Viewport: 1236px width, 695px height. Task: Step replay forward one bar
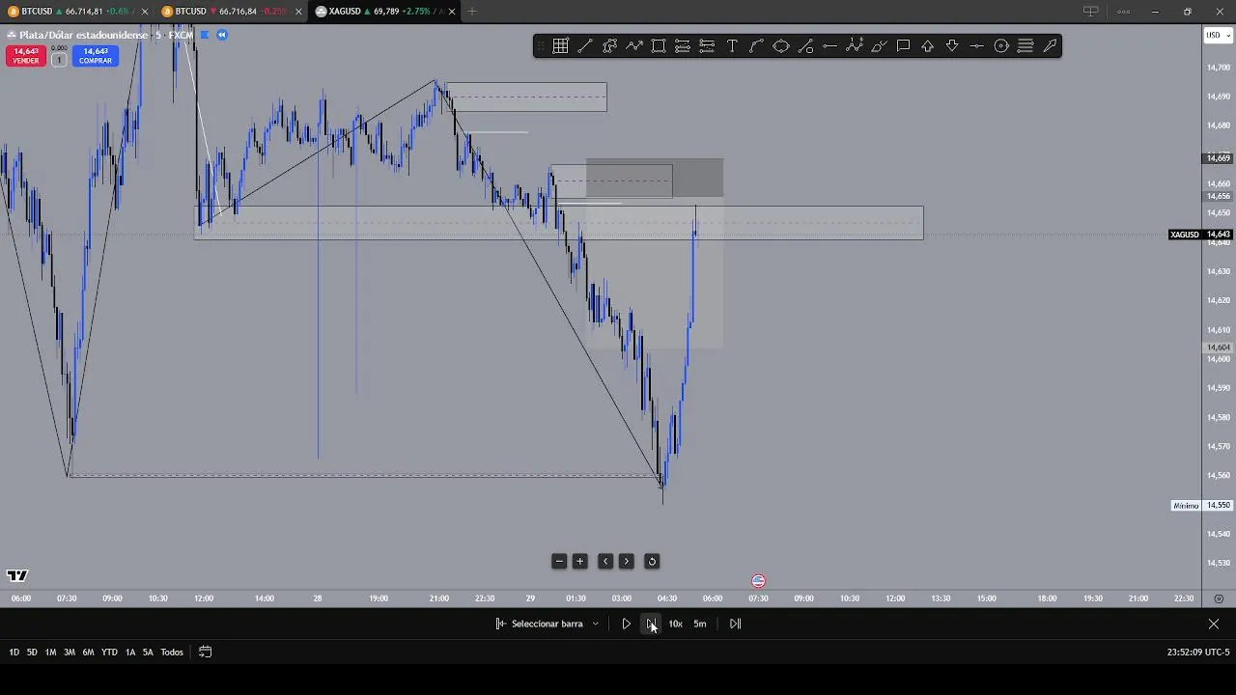coord(651,624)
